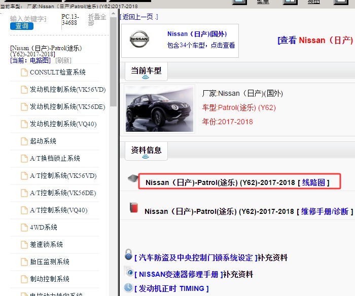Click padlock icon beside 汽车防盗 link

[128, 254]
